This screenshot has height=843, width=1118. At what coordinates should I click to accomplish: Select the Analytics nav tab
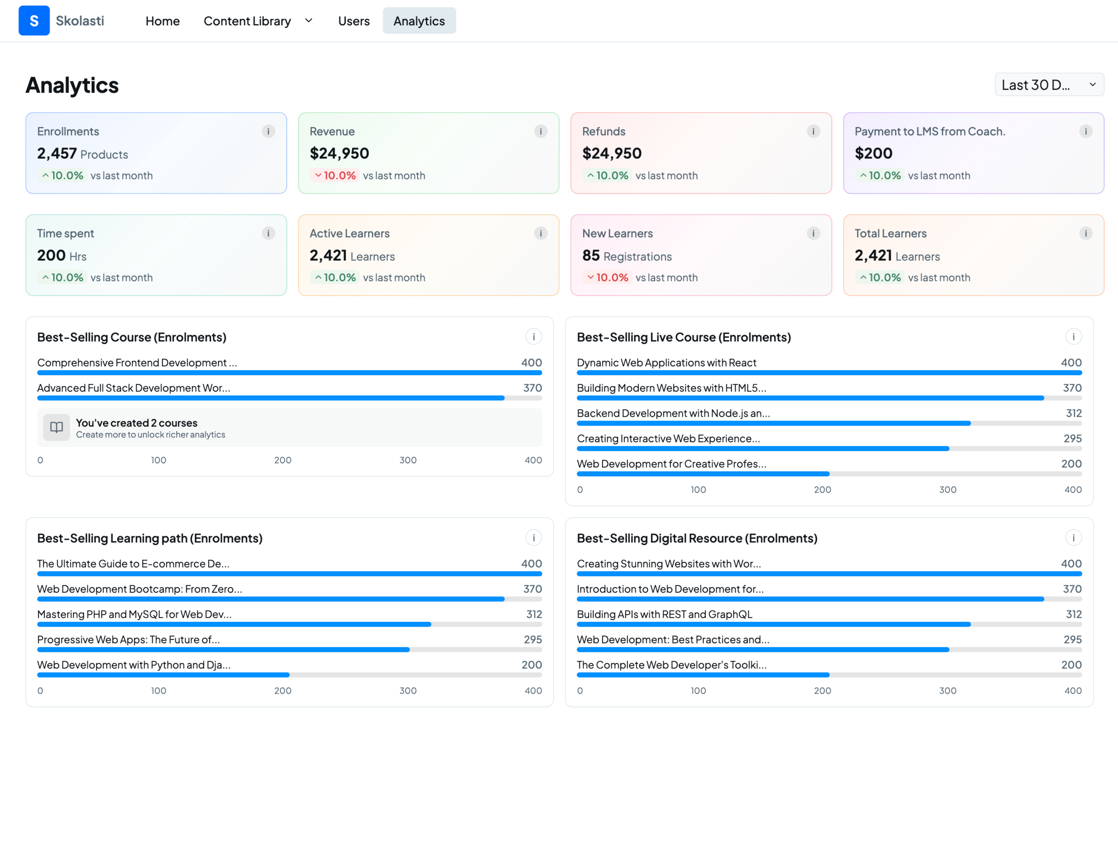coord(419,21)
